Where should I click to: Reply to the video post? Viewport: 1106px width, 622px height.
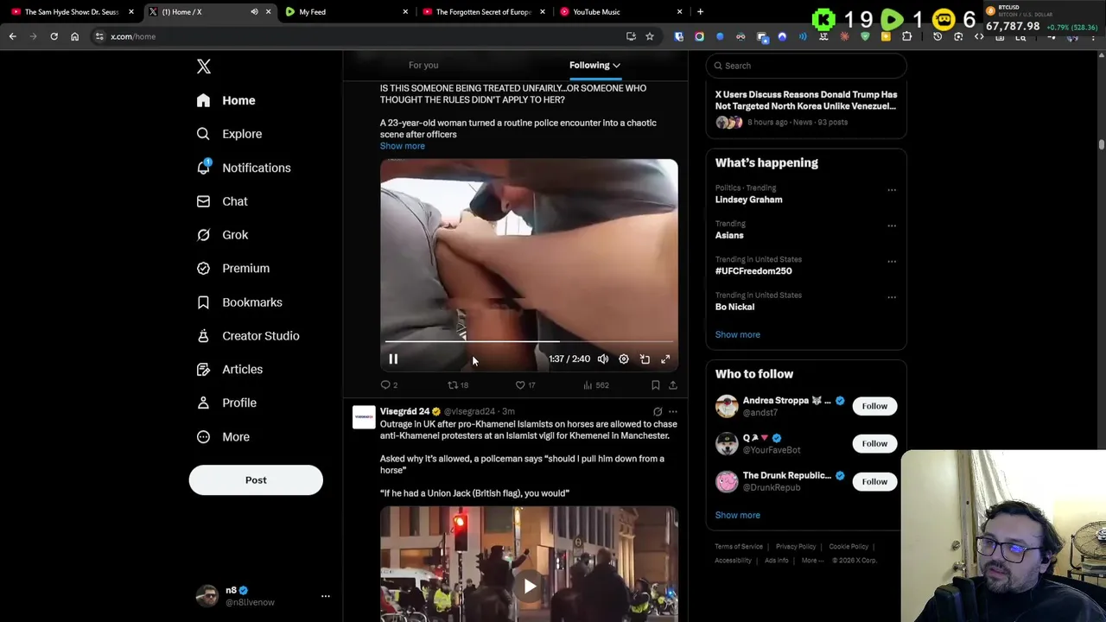click(x=389, y=385)
